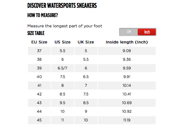The width and height of the screenshot is (180, 130).
Task: Click the Inside length (Inch) header
Action: [127, 42]
